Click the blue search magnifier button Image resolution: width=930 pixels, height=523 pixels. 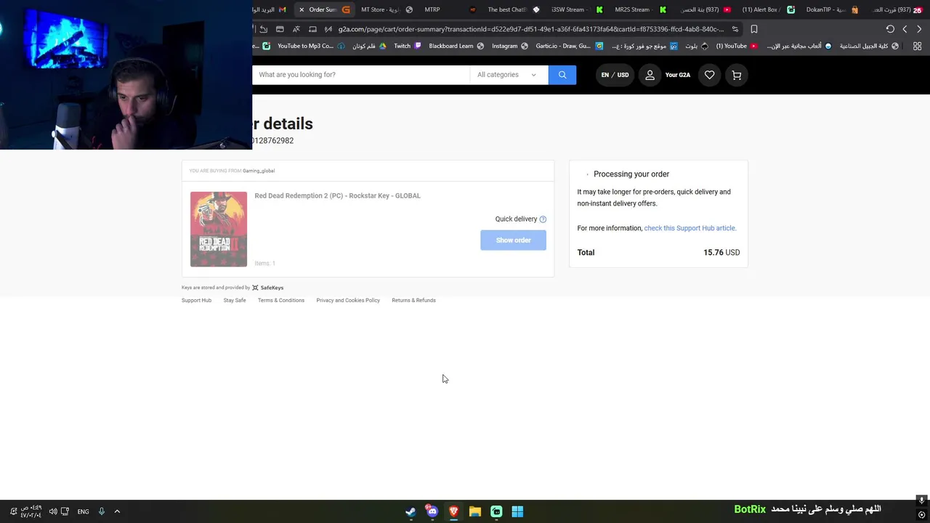pyautogui.click(x=562, y=75)
